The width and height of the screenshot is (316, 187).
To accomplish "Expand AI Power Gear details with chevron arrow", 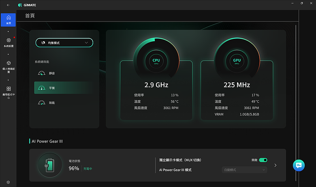I will click(275, 165).
